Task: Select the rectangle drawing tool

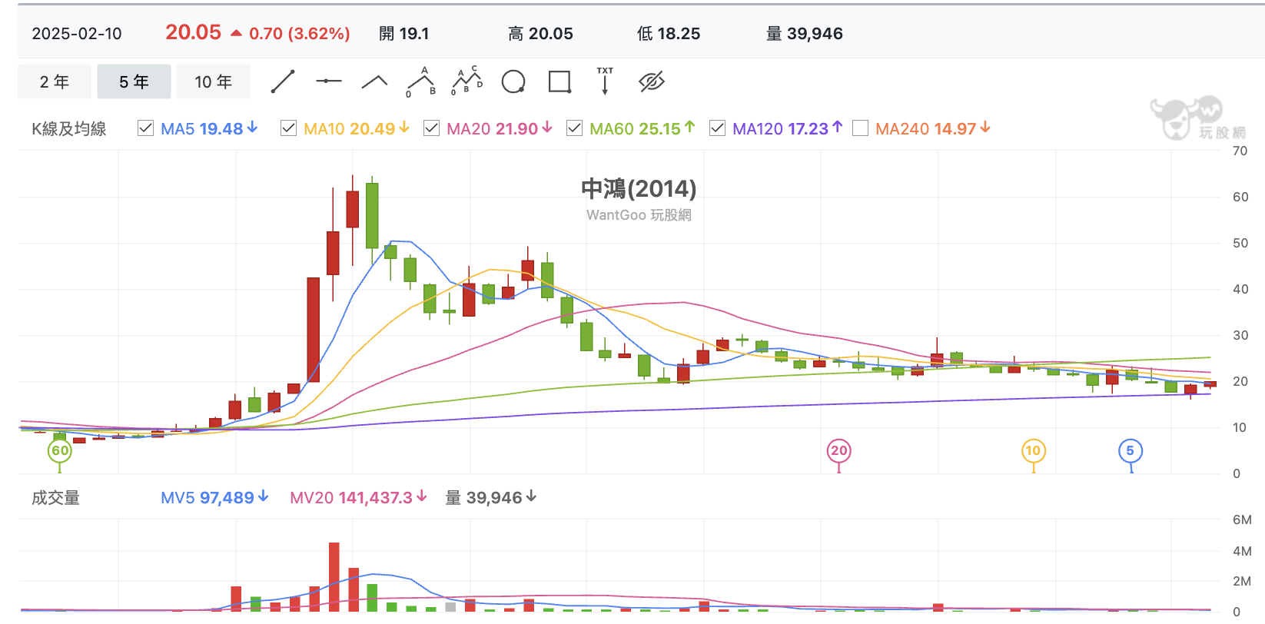Action: pyautogui.click(x=559, y=81)
